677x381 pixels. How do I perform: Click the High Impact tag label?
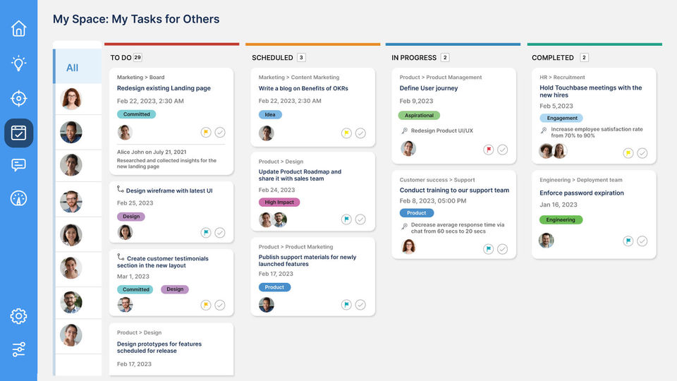pos(279,202)
